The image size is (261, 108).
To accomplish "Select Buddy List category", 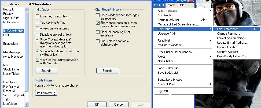I will click(x=10, y=9).
